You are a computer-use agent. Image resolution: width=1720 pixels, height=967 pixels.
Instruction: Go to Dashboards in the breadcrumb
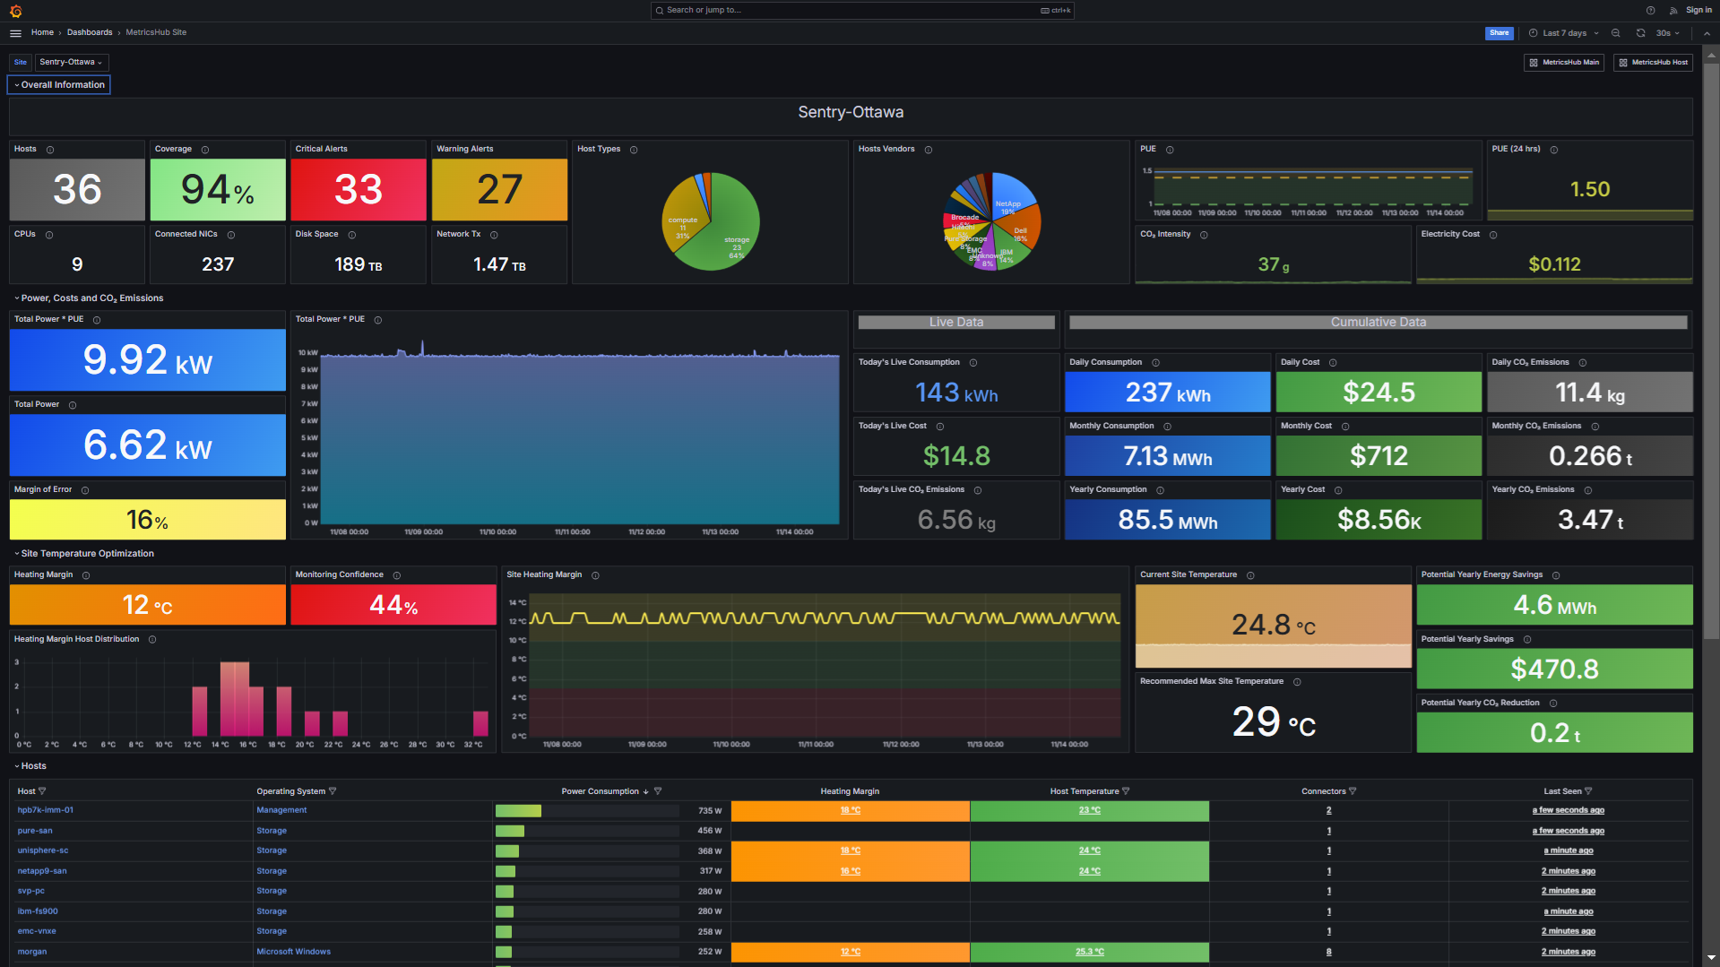(x=90, y=32)
